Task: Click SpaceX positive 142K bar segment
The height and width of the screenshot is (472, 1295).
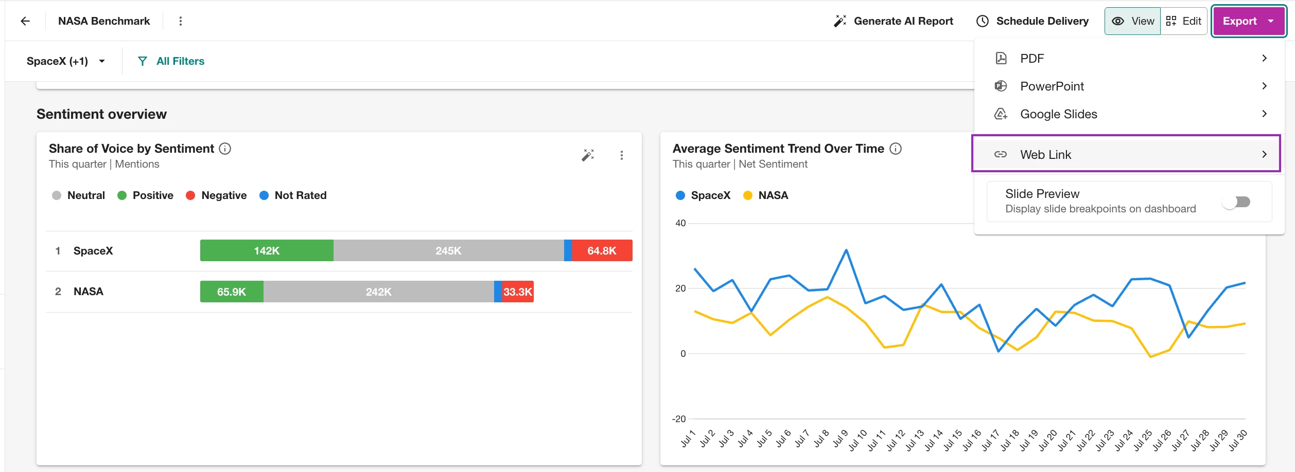Action: (x=267, y=251)
